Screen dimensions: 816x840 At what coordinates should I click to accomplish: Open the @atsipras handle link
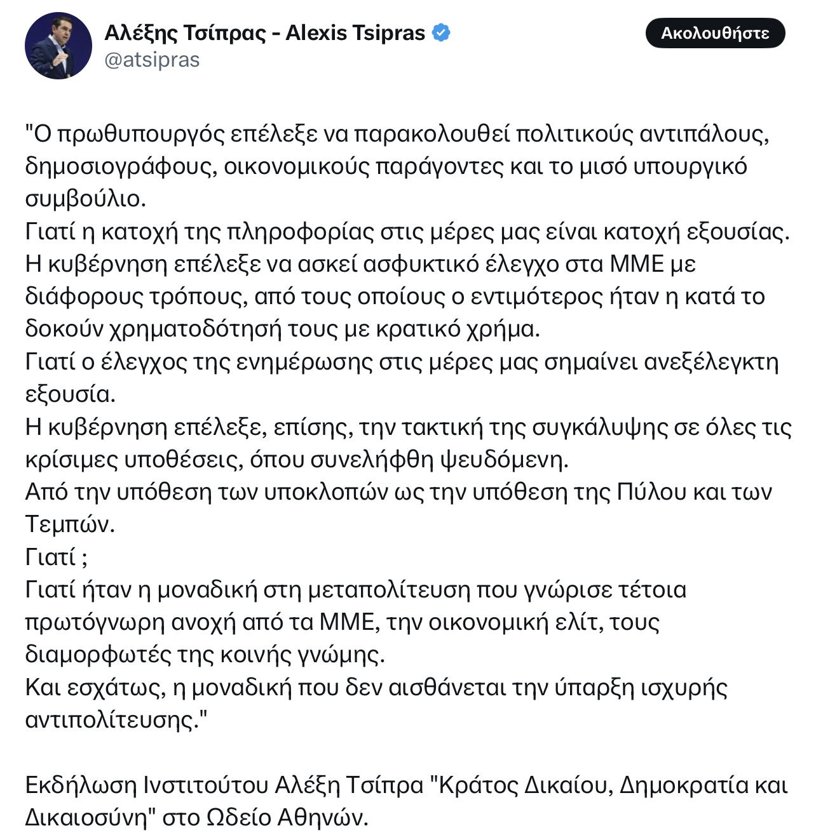click(152, 60)
